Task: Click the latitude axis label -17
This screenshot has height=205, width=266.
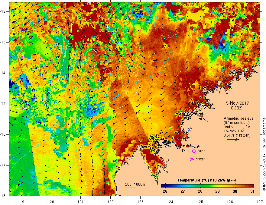Action: (x=3, y=165)
